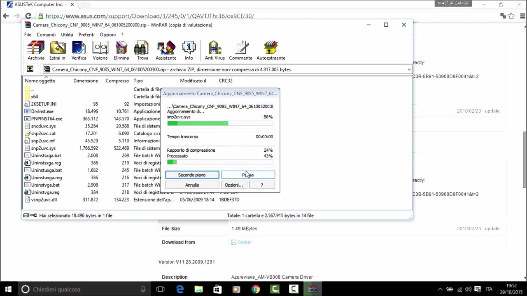This screenshot has width=527, height=296.
Task: Click the browser address bar URL
Action: [150, 16]
